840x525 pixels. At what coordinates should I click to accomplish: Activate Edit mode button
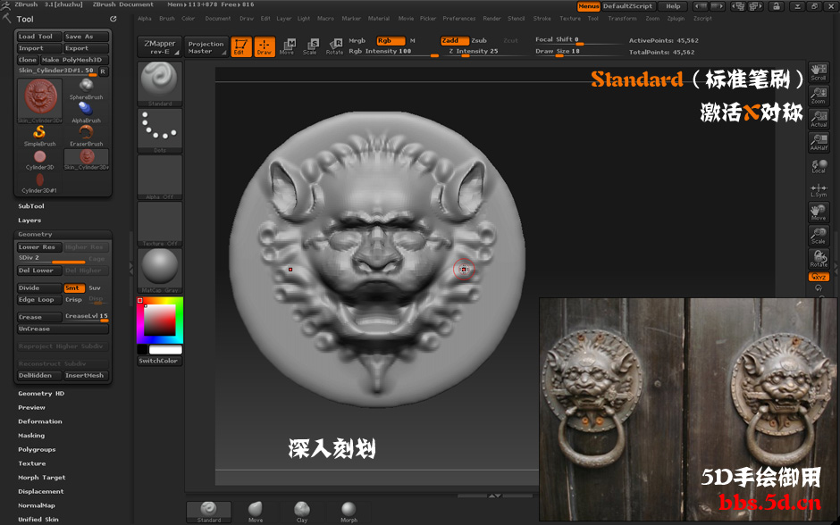point(241,46)
